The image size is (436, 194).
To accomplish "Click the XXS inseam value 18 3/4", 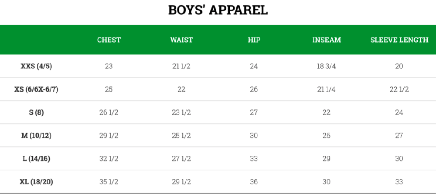I will pyautogui.click(x=327, y=67).
